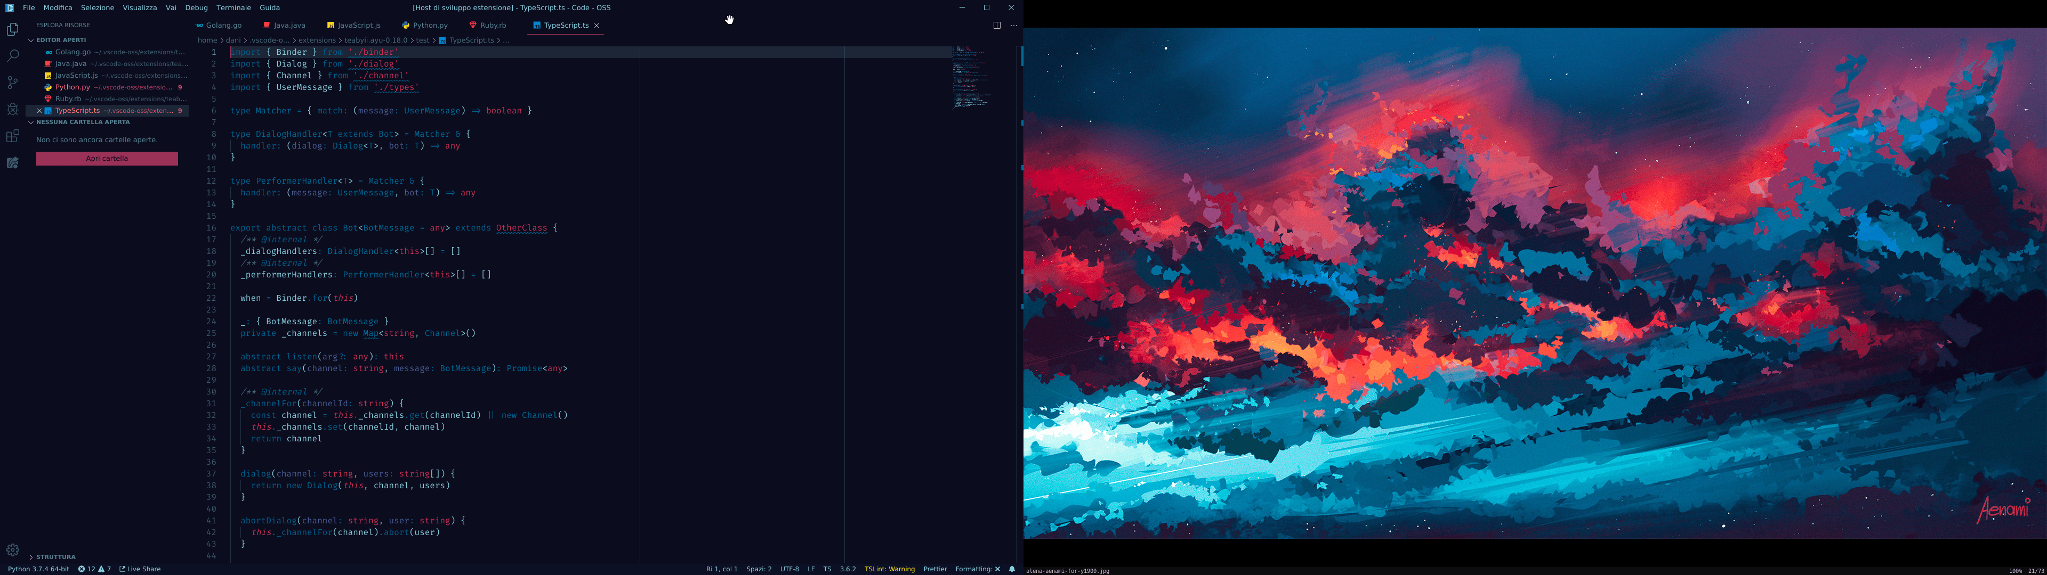The height and width of the screenshot is (575, 2047).
Task: Click errors and warnings count indicator
Action: [94, 570]
